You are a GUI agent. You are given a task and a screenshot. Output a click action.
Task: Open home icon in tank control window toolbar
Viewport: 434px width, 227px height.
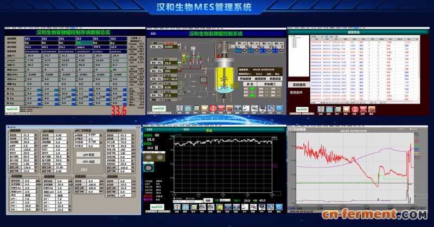tap(180, 108)
